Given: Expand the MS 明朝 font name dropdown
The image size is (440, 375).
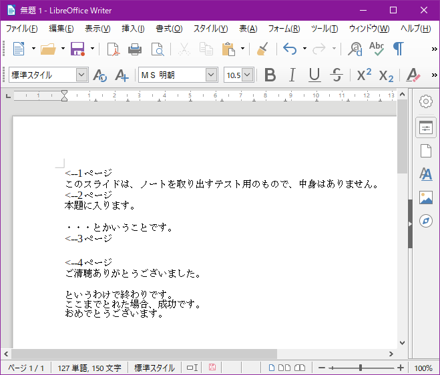Looking at the screenshot, I should [x=211, y=75].
